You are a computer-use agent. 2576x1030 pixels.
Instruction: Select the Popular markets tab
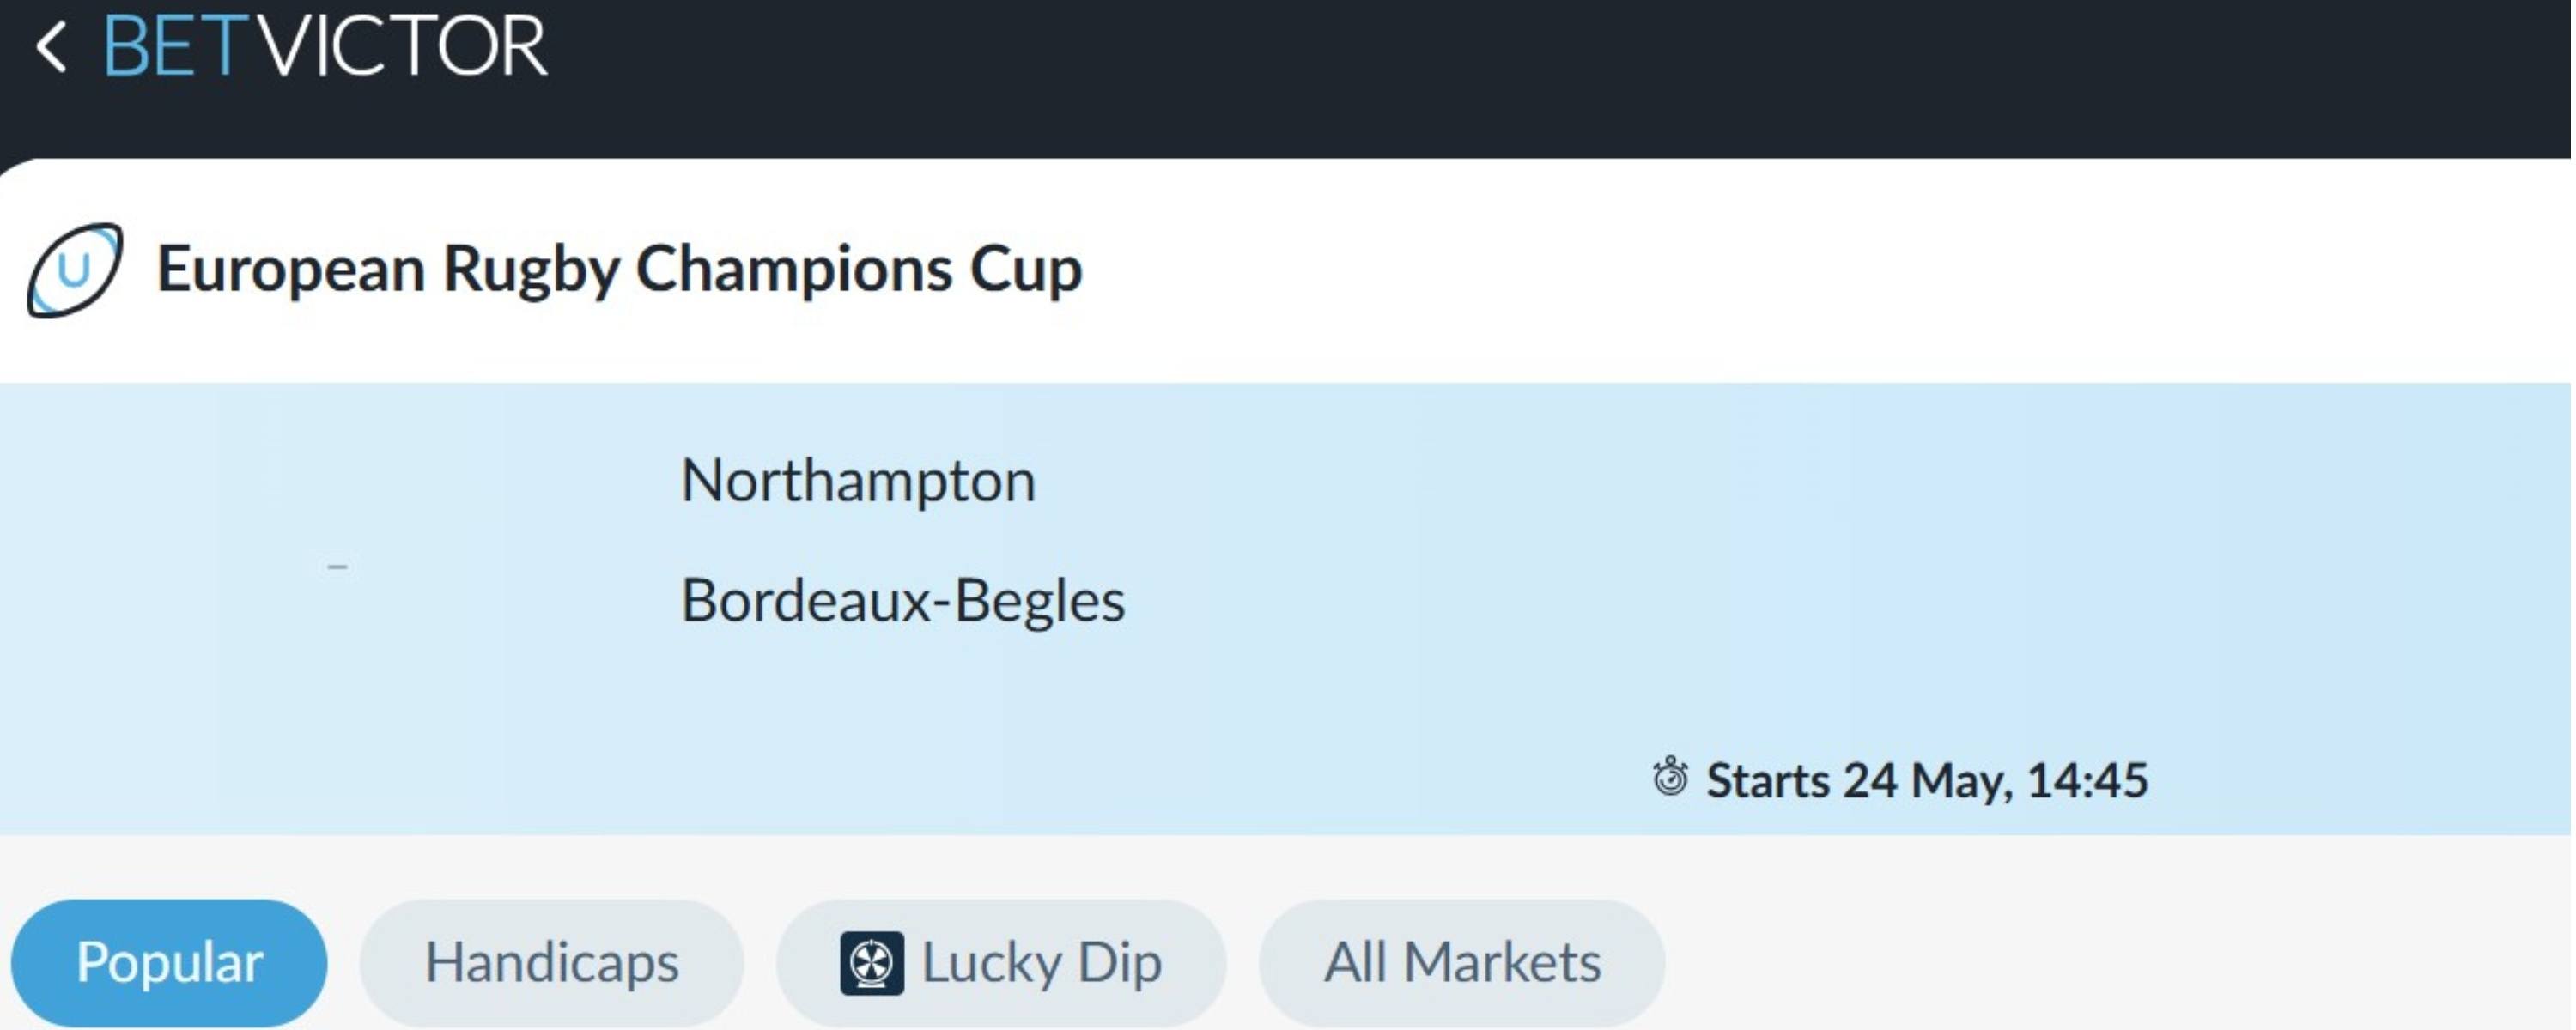coord(169,963)
